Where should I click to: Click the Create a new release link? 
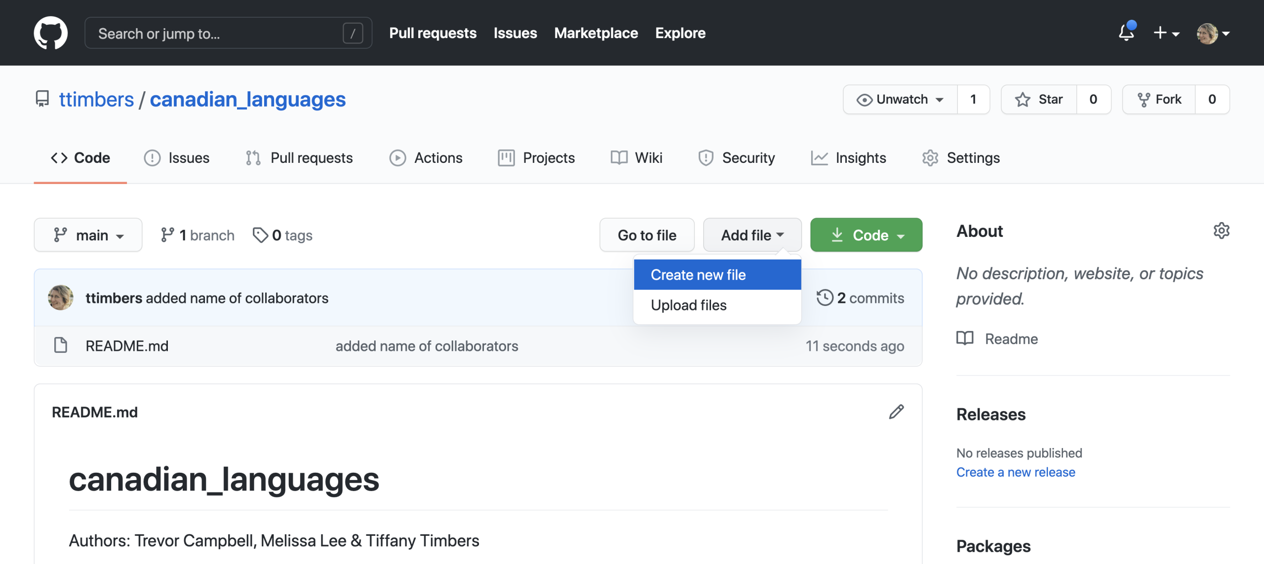tap(1015, 472)
